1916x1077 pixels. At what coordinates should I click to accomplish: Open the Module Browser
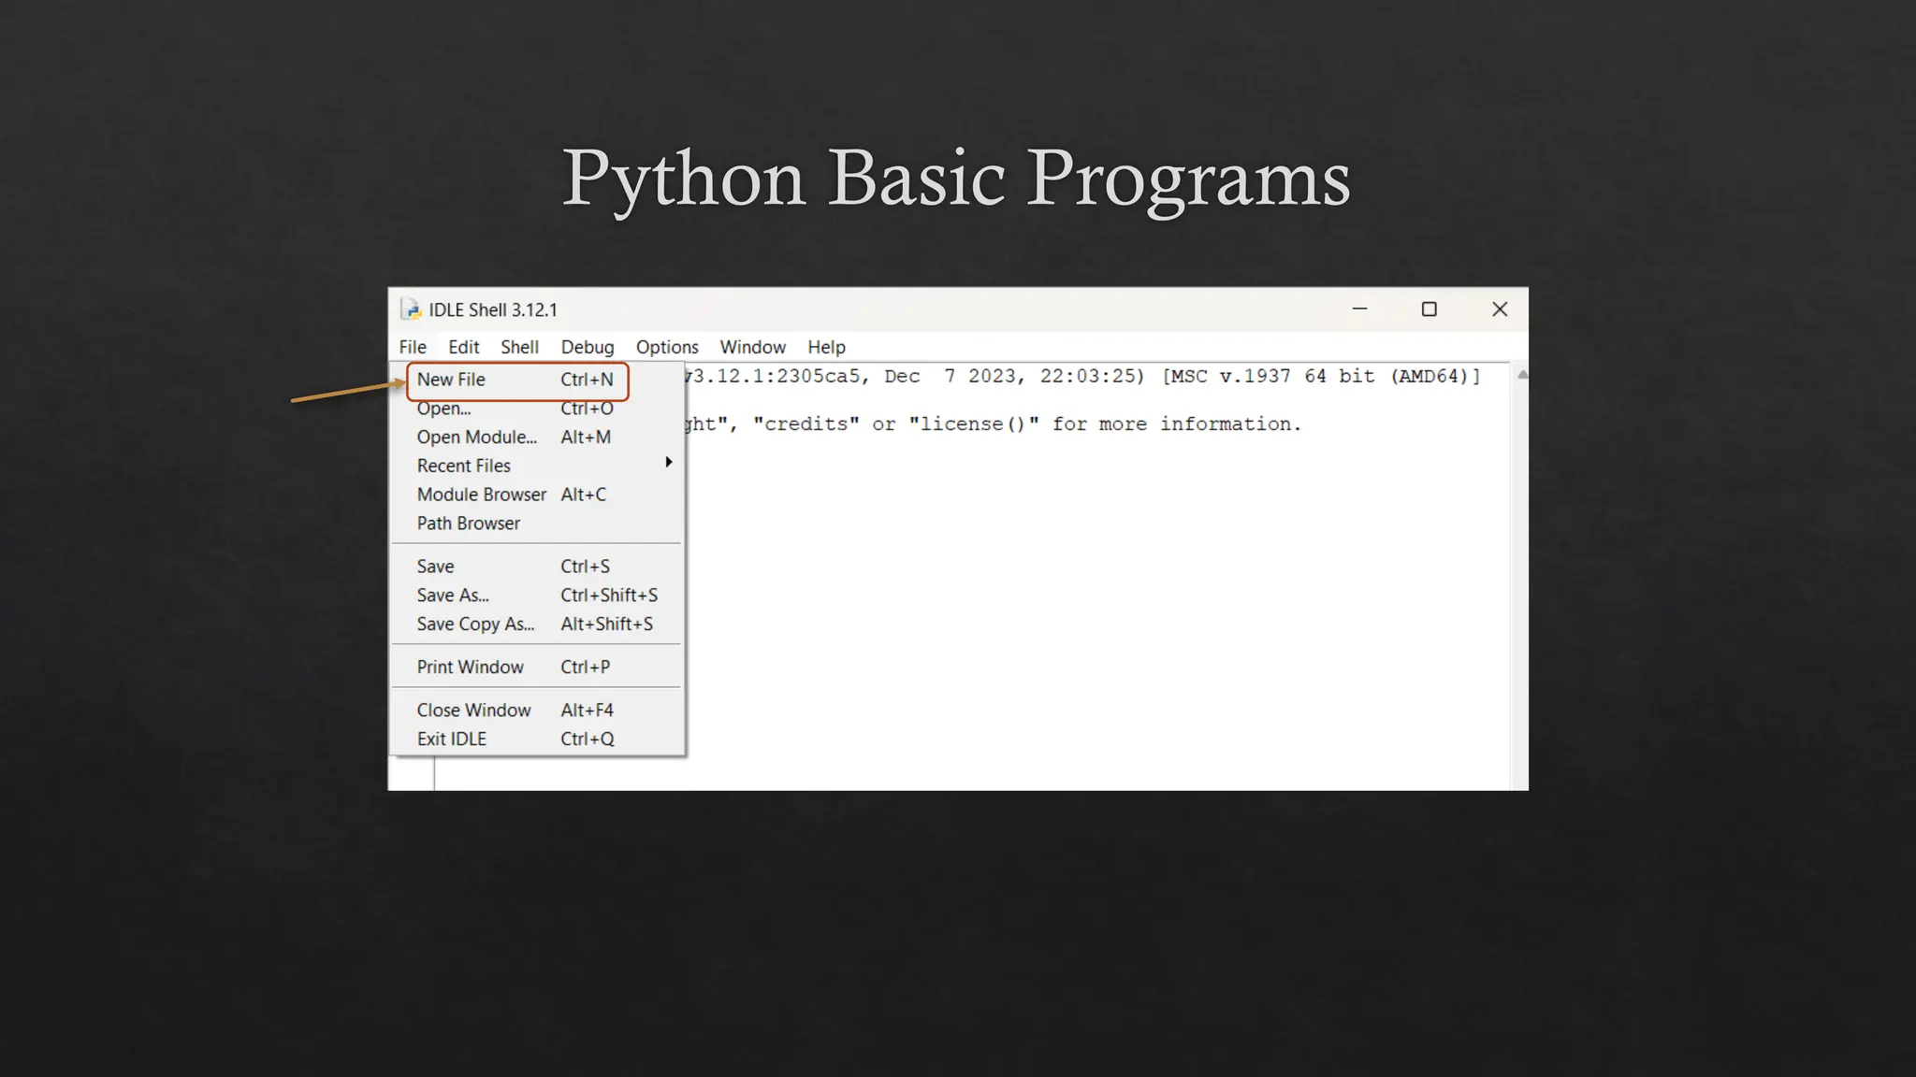[481, 495]
